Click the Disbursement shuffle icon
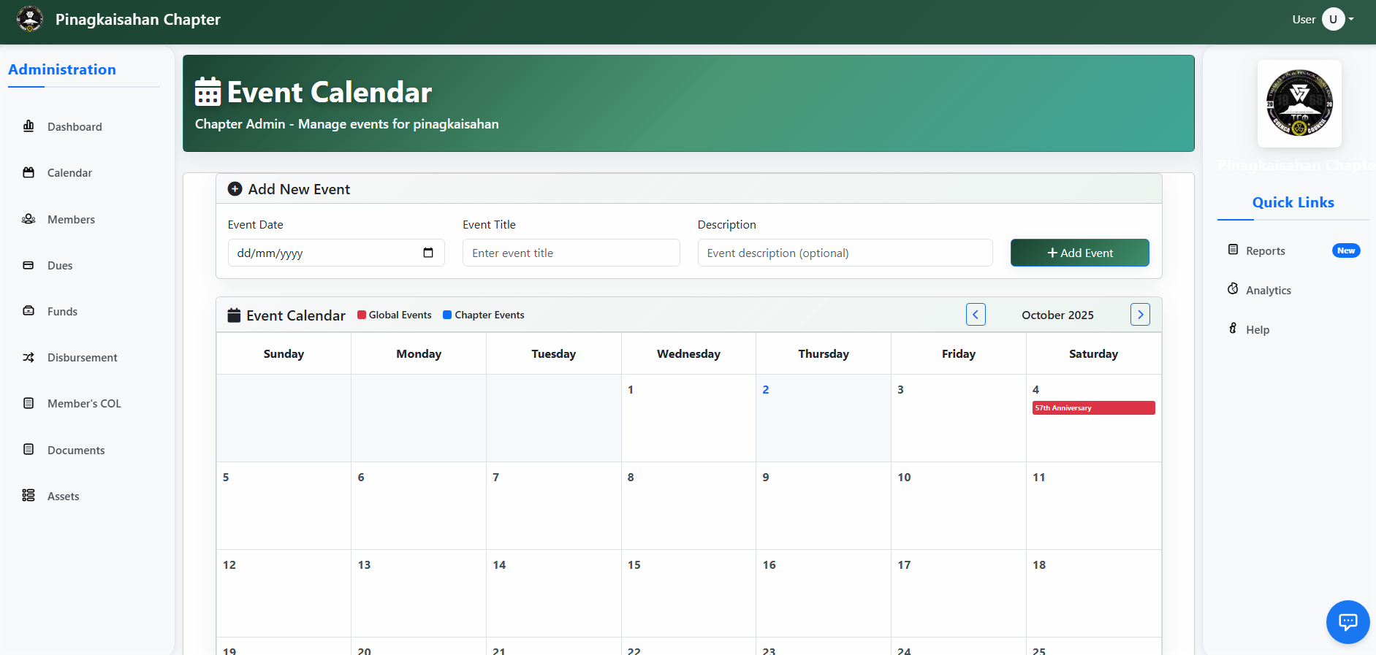This screenshot has height=655, width=1376. point(28,357)
